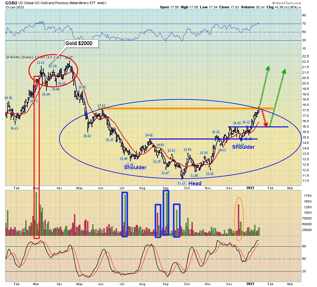Click the 18.72 price label
The height and width of the screenshot is (287, 317).
(34, 101)
